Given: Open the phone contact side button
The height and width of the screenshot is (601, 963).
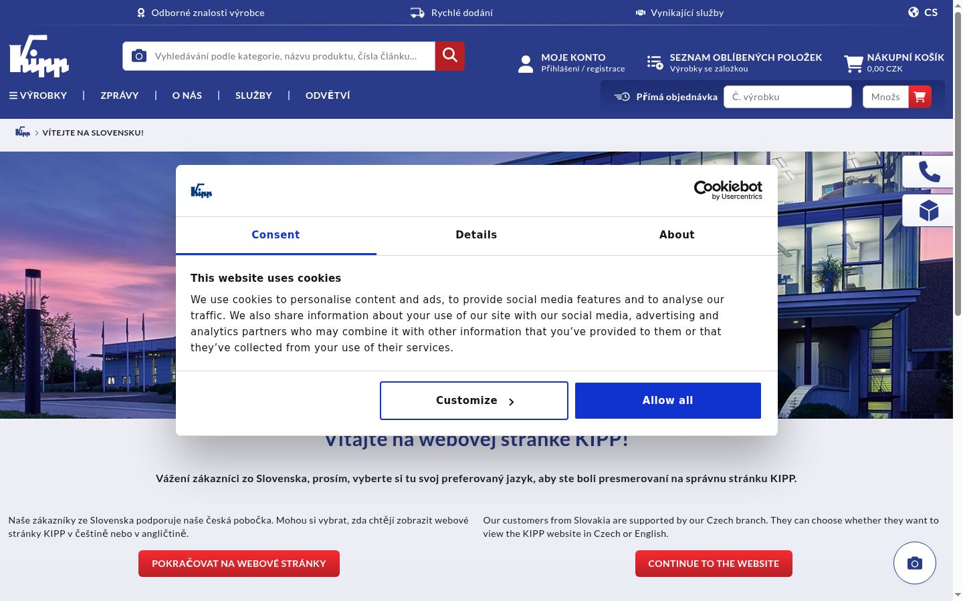Looking at the screenshot, I should (928, 172).
